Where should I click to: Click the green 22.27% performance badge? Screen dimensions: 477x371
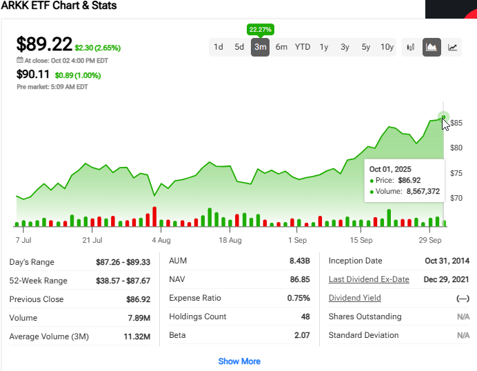click(261, 29)
